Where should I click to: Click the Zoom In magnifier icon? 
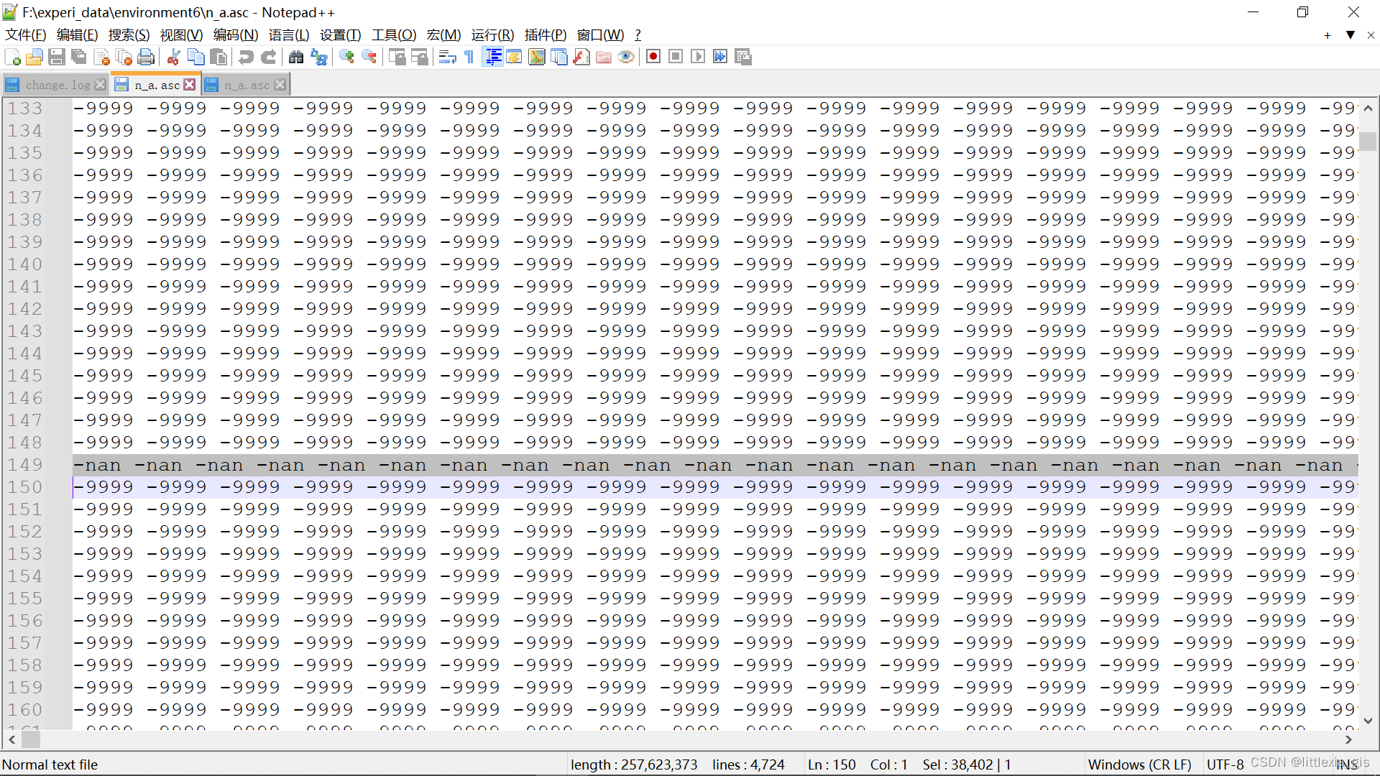[346, 57]
